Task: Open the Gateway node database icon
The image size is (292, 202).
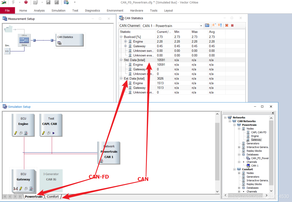Action: pos(26,189)
